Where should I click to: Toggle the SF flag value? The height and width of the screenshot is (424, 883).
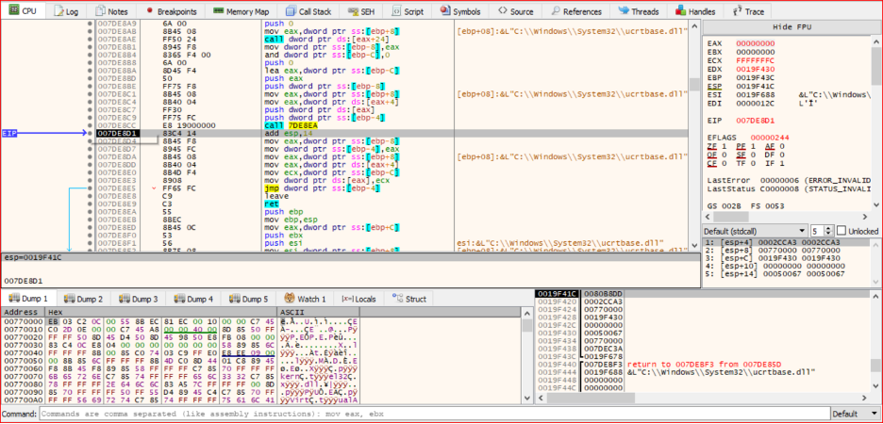754,155
